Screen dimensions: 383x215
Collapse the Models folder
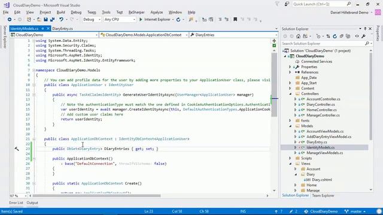click(290, 126)
